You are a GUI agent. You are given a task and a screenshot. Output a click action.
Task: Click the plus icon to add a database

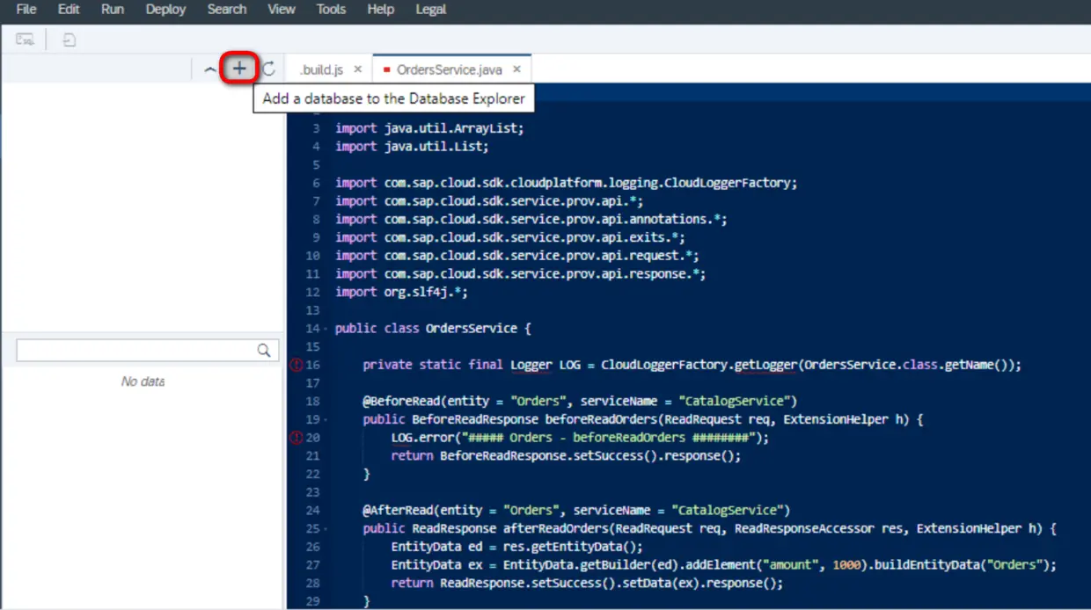pyautogui.click(x=239, y=69)
